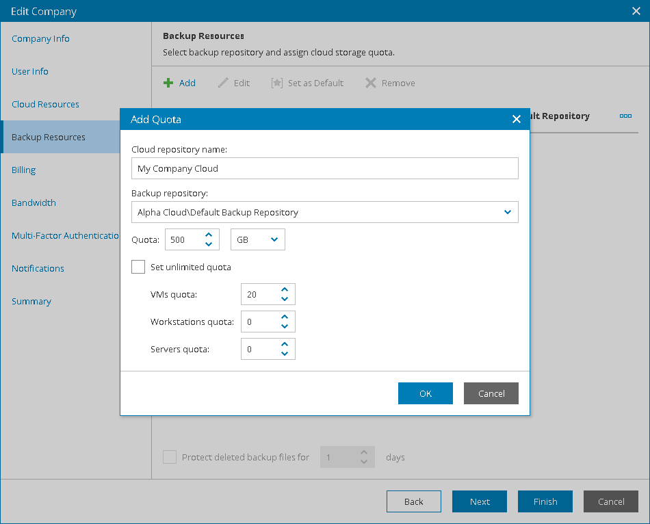Decrease VMs quota with down arrow

(285, 299)
